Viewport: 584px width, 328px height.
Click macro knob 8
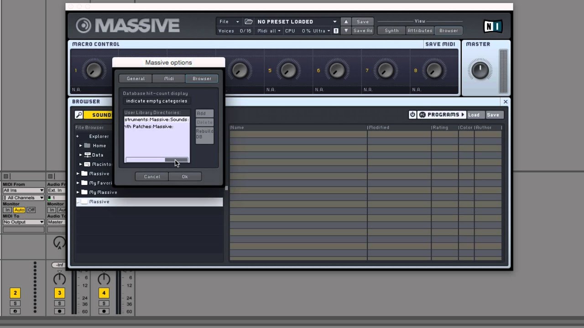pyautogui.click(x=434, y=70)
